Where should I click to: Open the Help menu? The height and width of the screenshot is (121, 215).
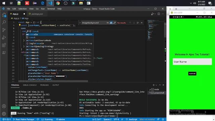click(x=59, y=9)
